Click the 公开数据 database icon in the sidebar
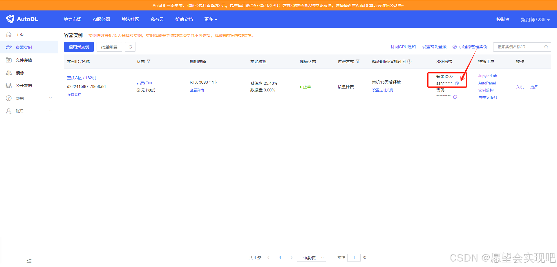557x267 pixels. tap(9, 86)
